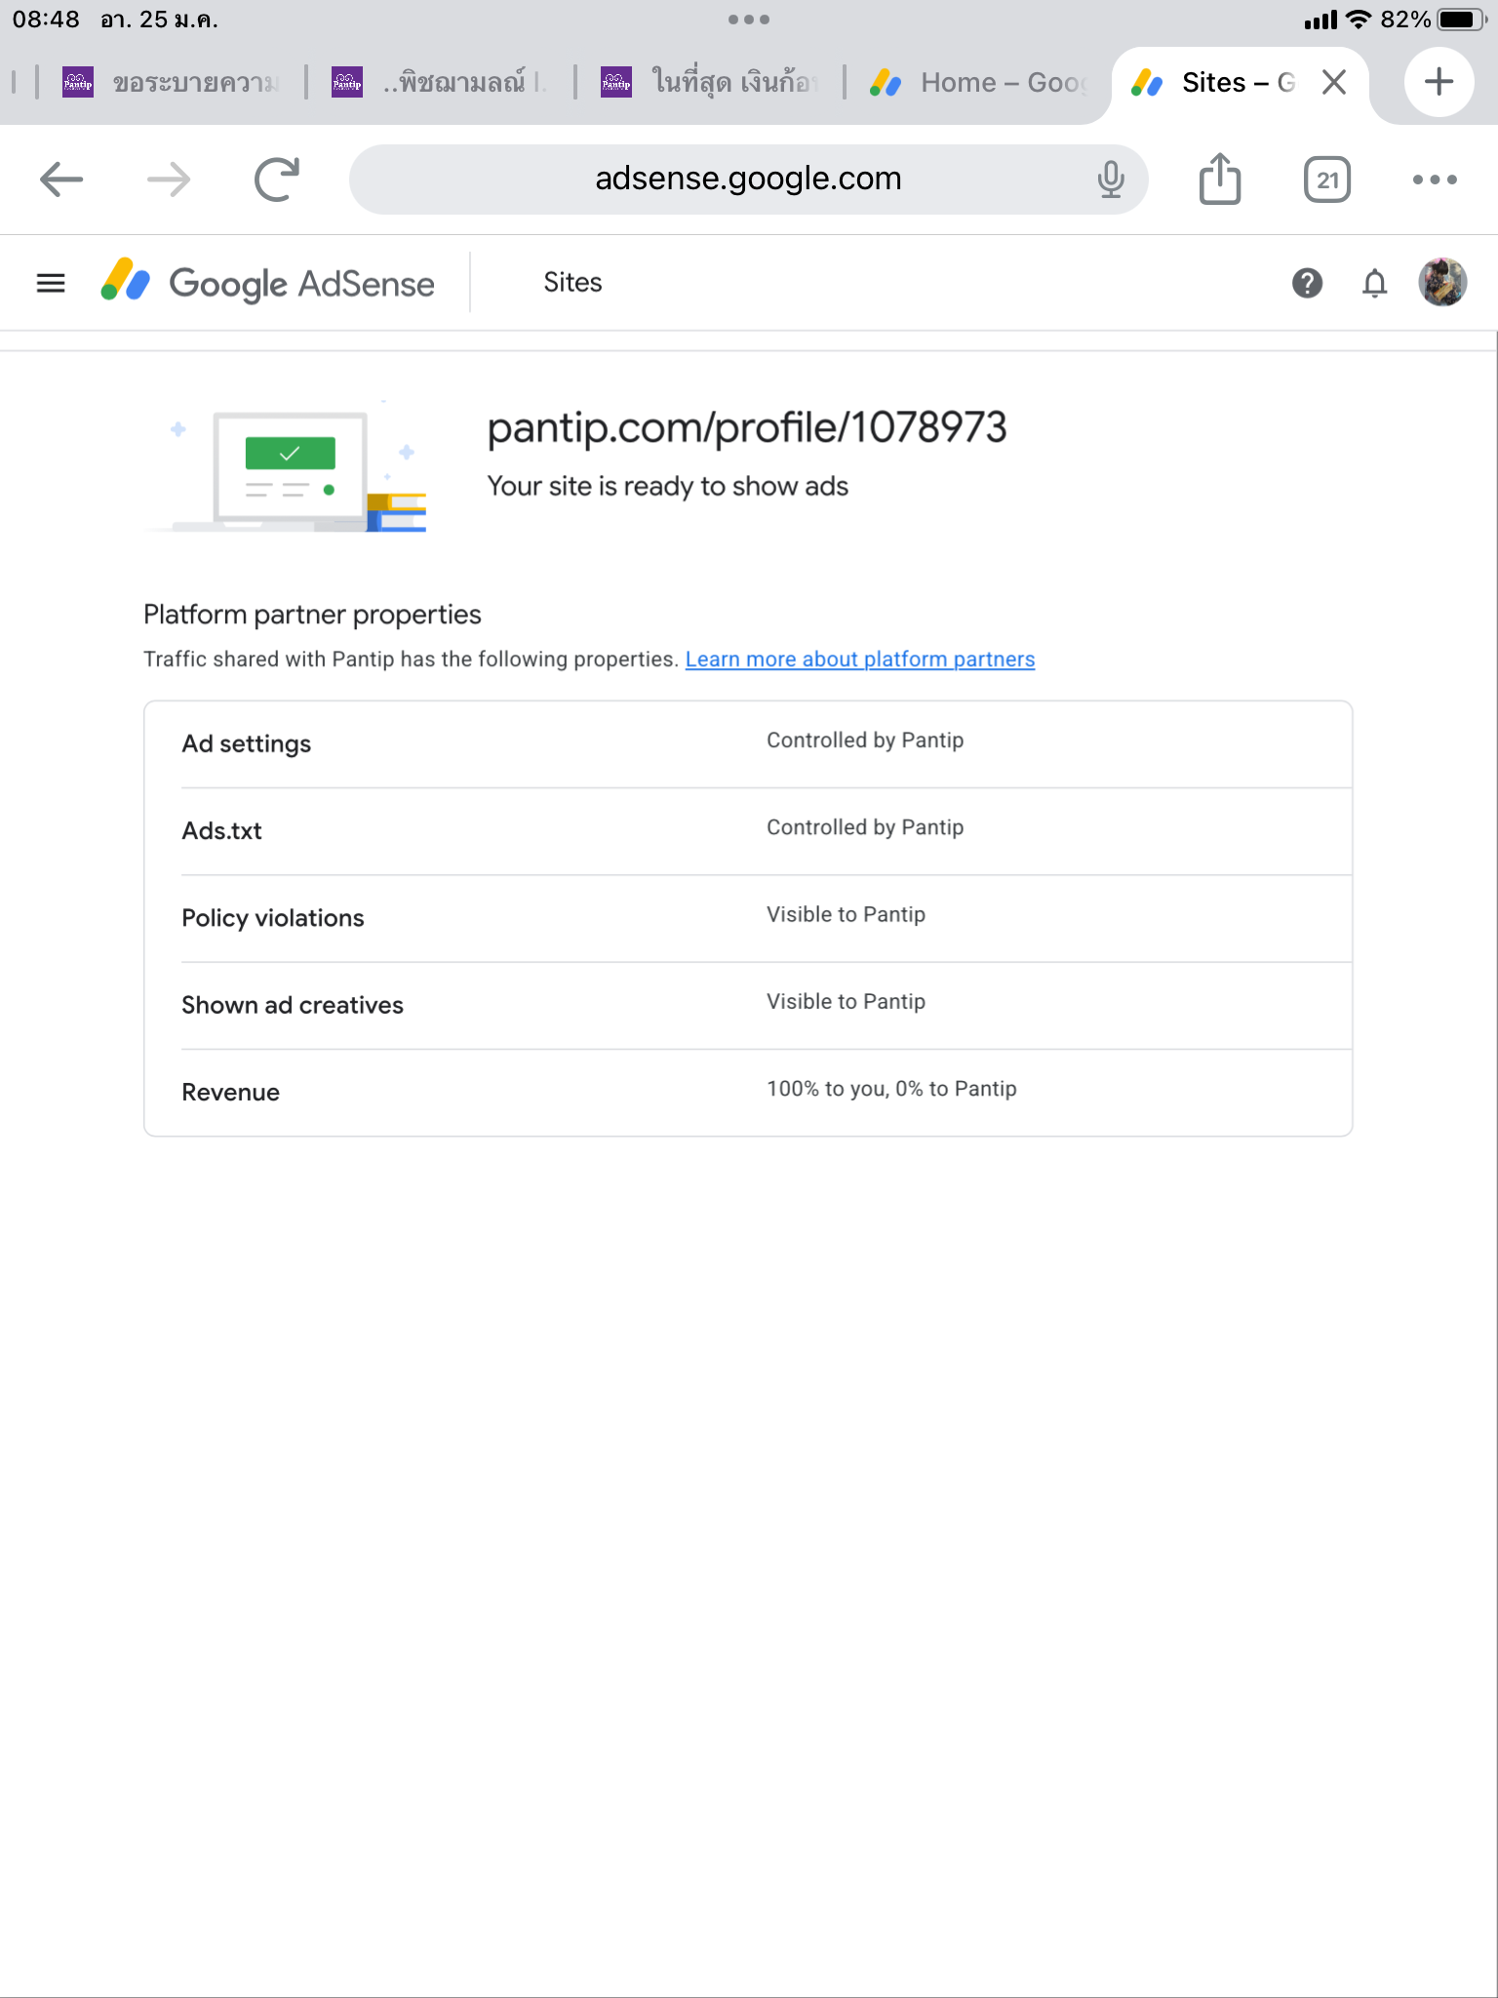
Task: Select 'Controlled by Pantip' in Ad settings row
Action: (x=865, y=740)
